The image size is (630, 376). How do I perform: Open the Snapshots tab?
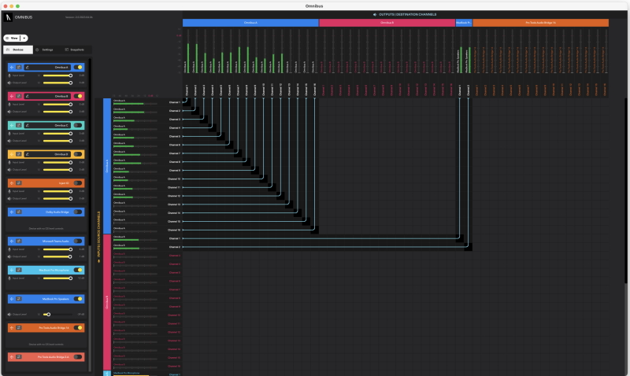point(75,50)
